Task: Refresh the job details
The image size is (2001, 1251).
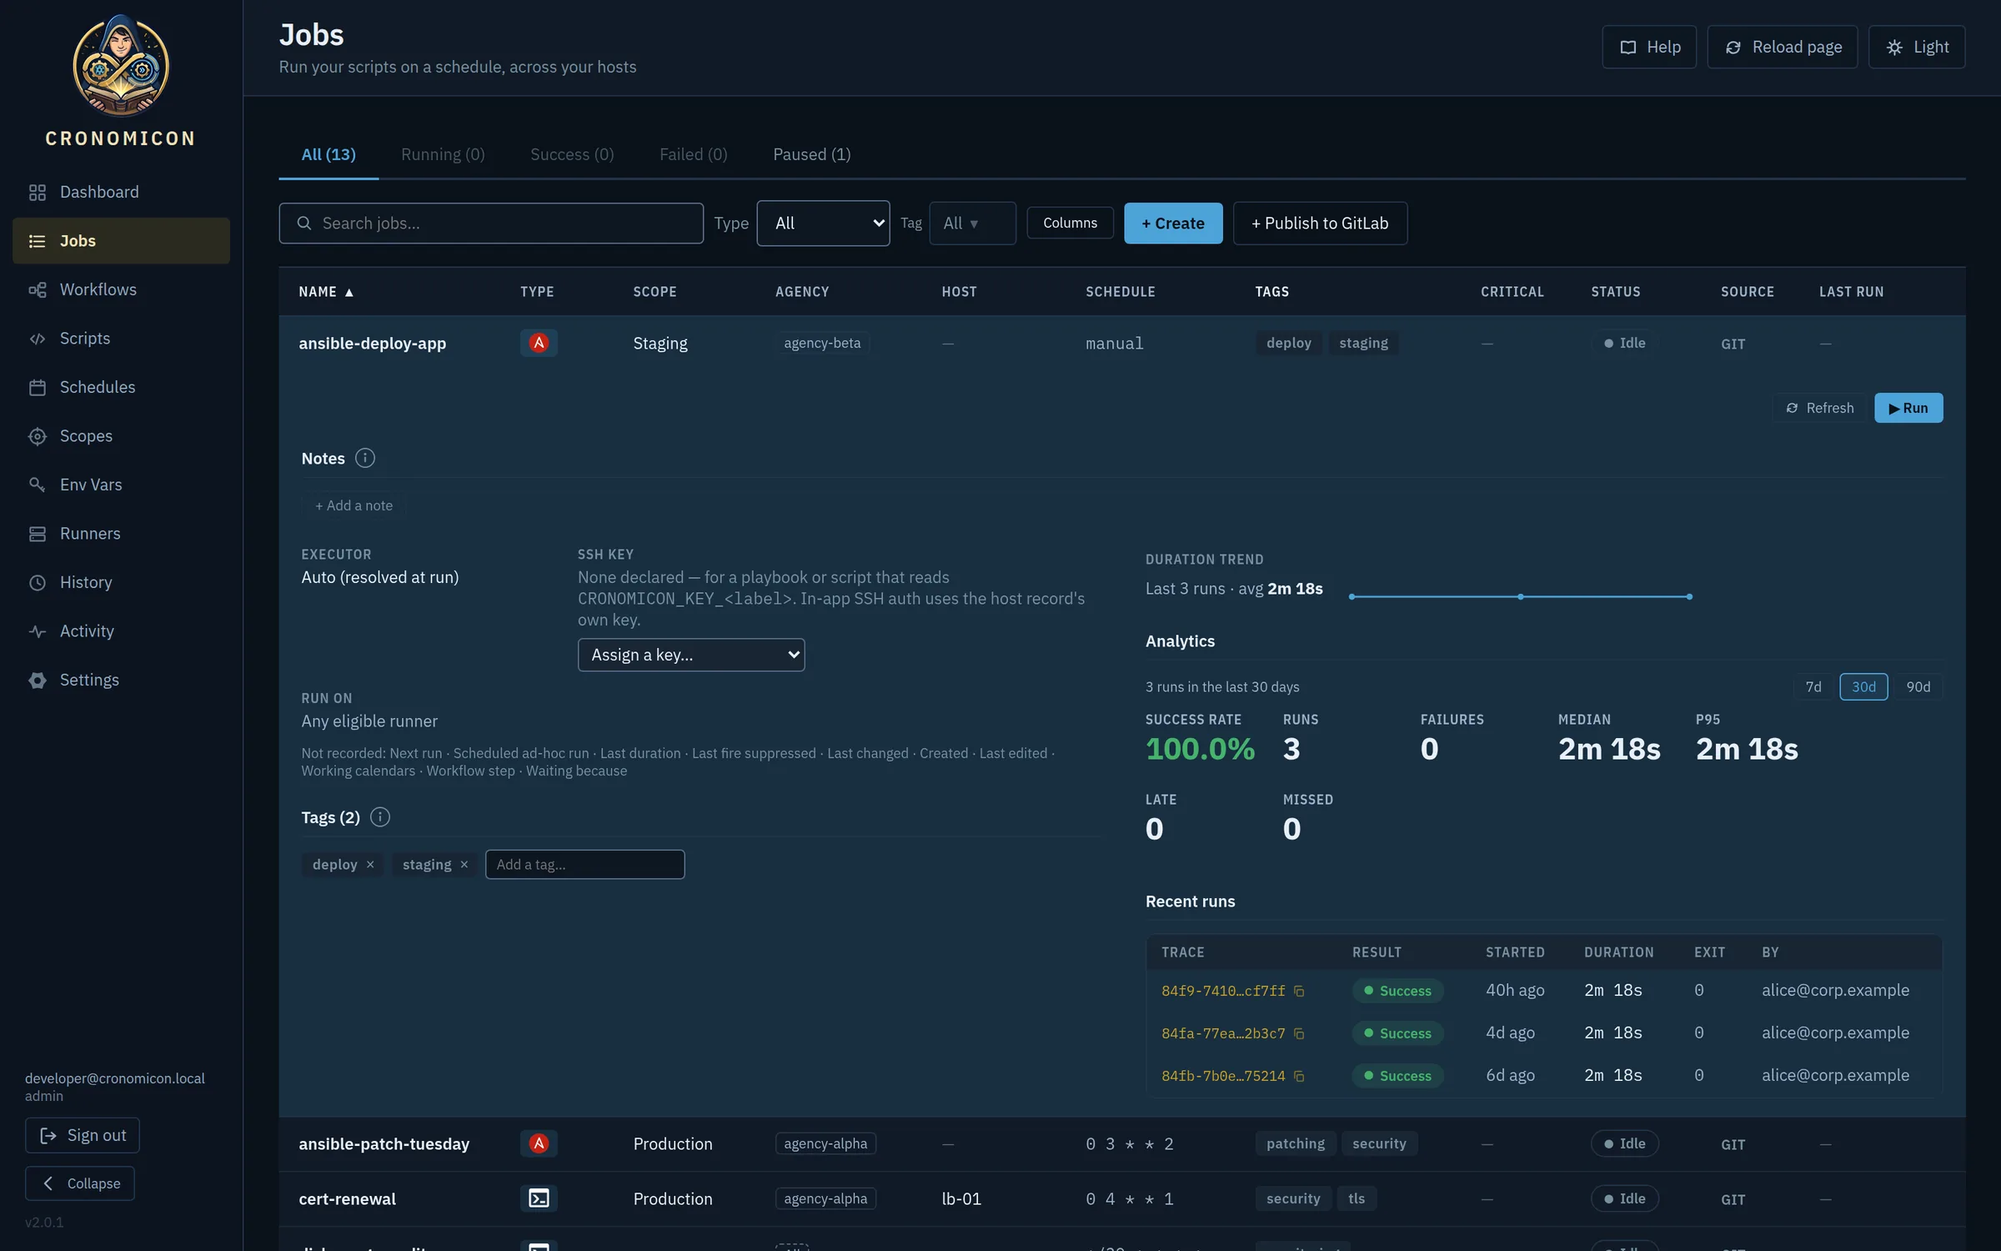Action: coord(1820,408)
